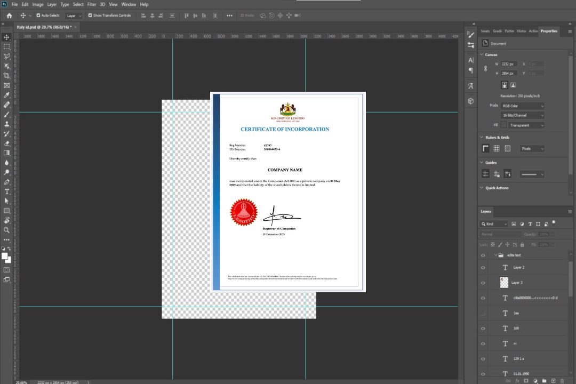Select the Gradient tool

pyautogui.click(x=6, y=153)
